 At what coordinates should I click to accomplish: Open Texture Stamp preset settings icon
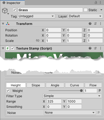pyautogui.click(x=95, y=48)
